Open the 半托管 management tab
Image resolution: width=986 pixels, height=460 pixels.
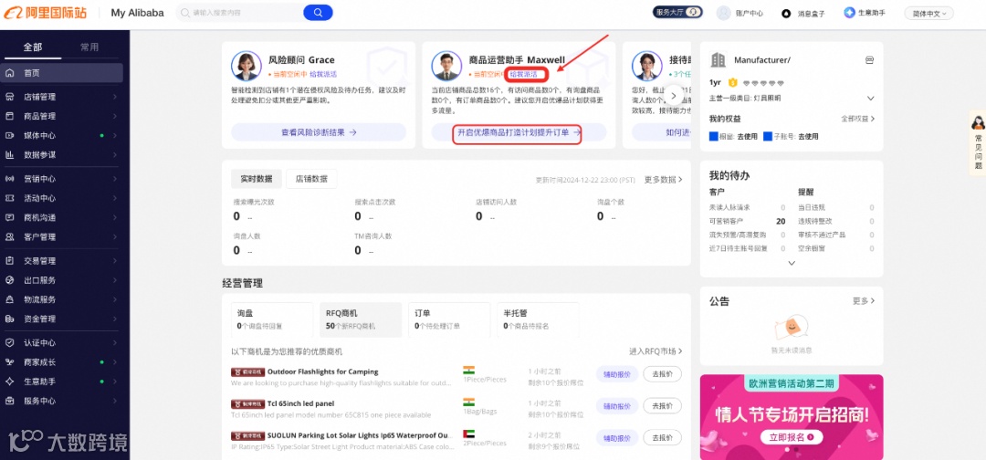539,319
